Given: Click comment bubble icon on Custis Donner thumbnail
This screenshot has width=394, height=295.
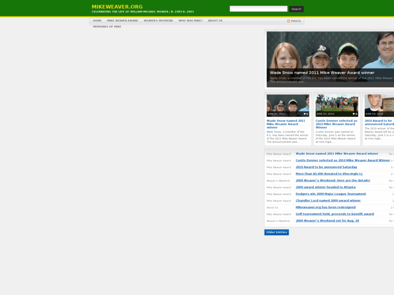Looking at the screenshot, I should [354, 114].
